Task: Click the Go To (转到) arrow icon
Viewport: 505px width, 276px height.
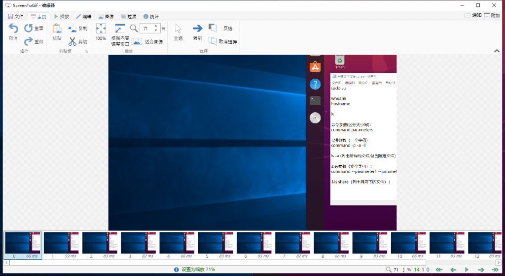Action: click(x=197, y=29)
